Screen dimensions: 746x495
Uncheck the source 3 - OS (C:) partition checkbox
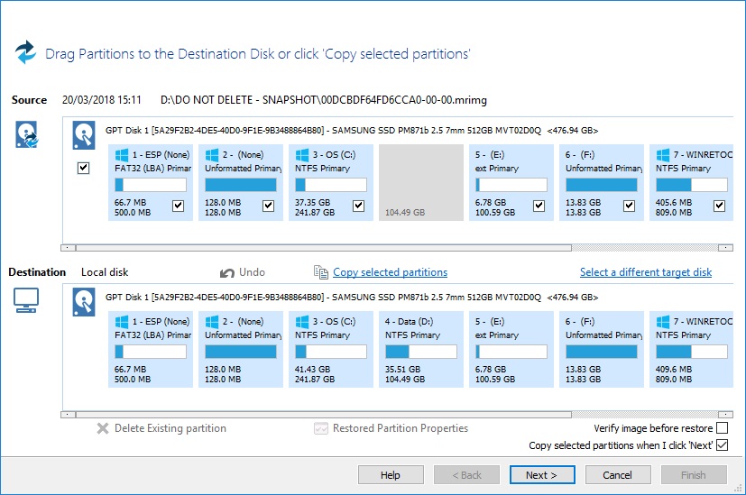pyautogui.click(x=358, y=206)
